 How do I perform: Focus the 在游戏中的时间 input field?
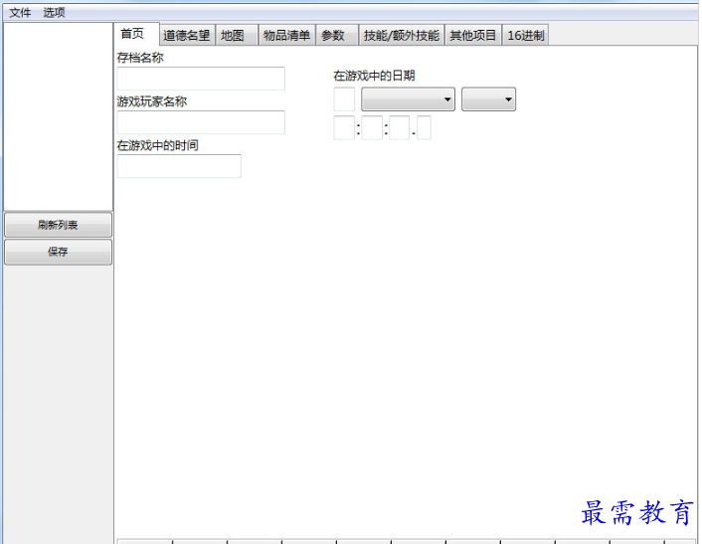179,166
